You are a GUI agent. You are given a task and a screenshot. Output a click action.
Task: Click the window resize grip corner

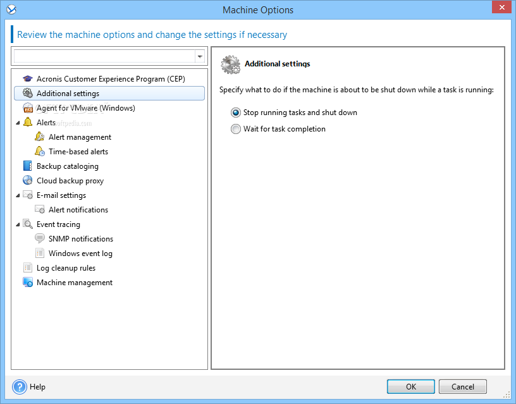[x=507, y=395]
